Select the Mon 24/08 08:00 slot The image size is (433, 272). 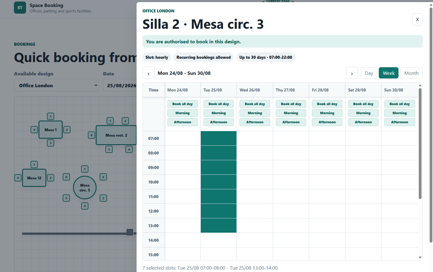tap(183, 153)
